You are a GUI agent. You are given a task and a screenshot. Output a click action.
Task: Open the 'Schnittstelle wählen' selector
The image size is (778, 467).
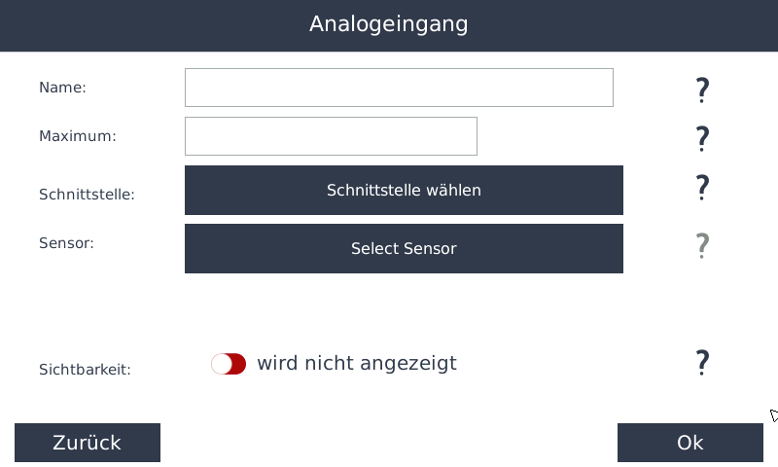[404, 190]
